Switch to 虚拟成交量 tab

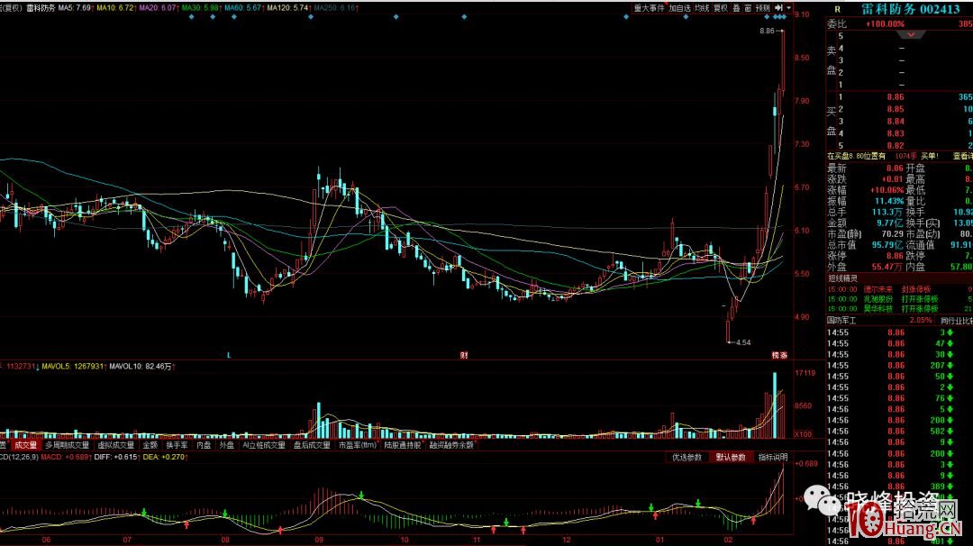[115, 445]
